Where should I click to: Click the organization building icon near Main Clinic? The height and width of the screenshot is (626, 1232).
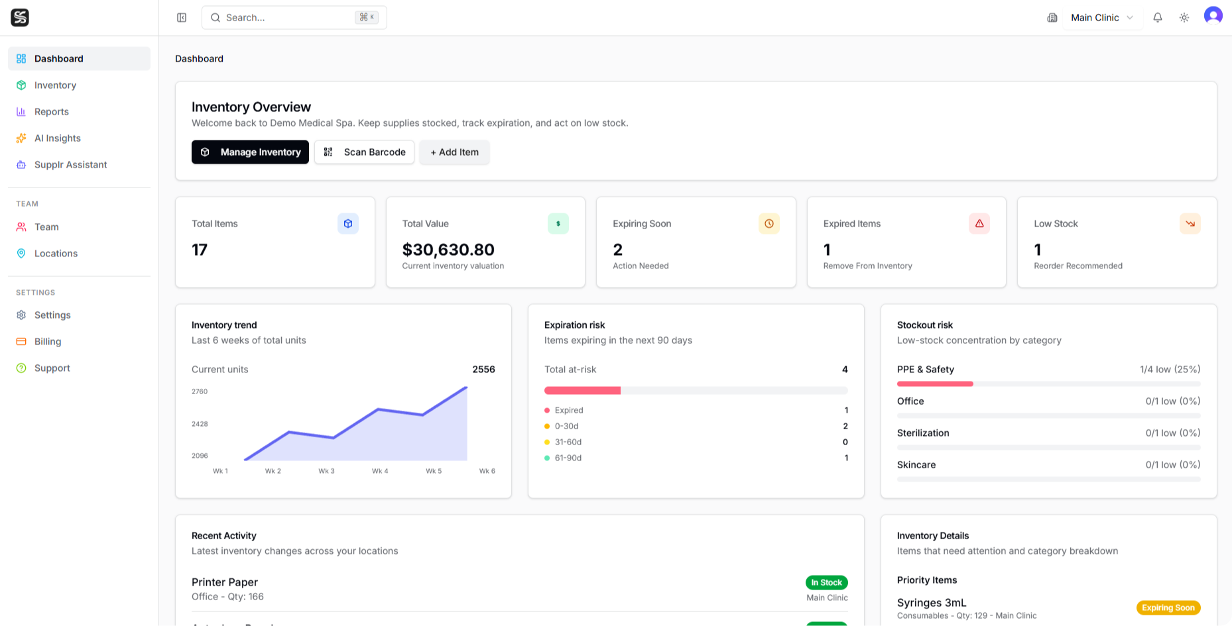coord(1052,18)
